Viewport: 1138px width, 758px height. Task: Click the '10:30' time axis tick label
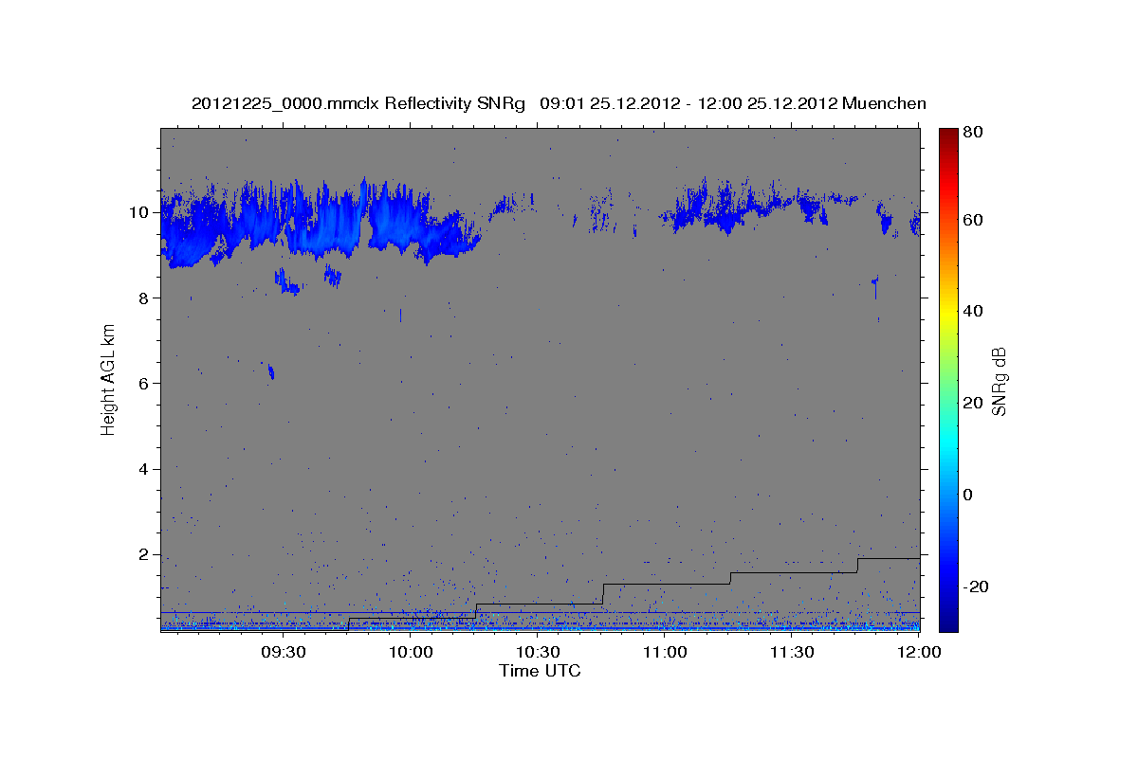click(538, 652)
